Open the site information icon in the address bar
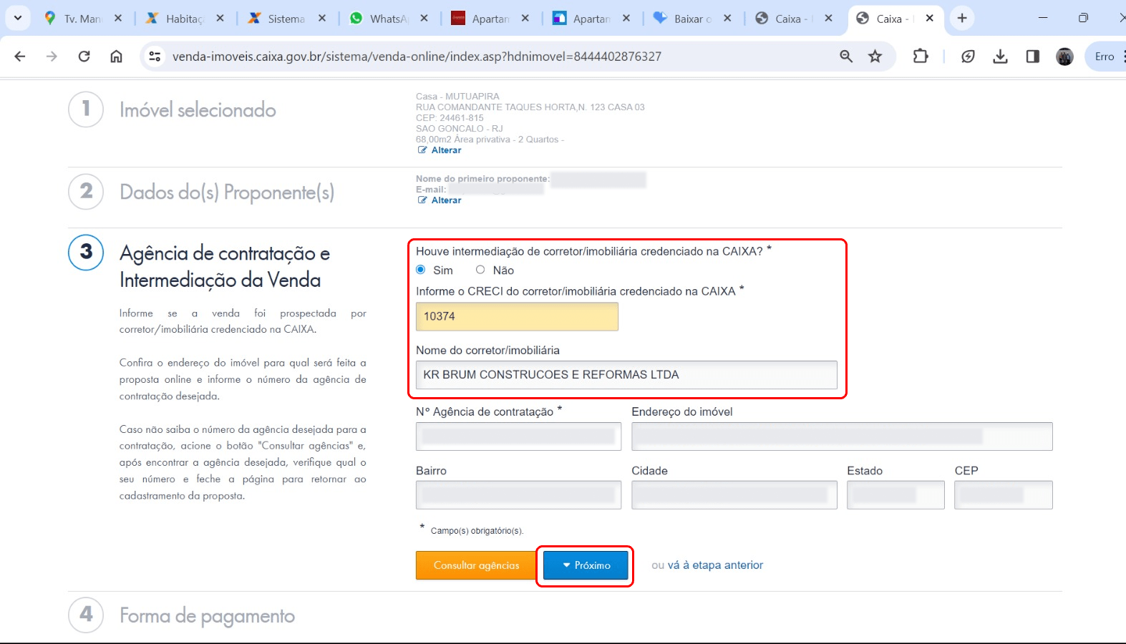 click(x=155, y=57)
